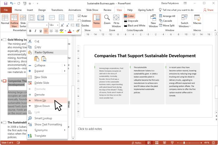This screenshot has width=218, height=145.
Task: Click the Format Painter brush icon
Action: coord(78,31)
